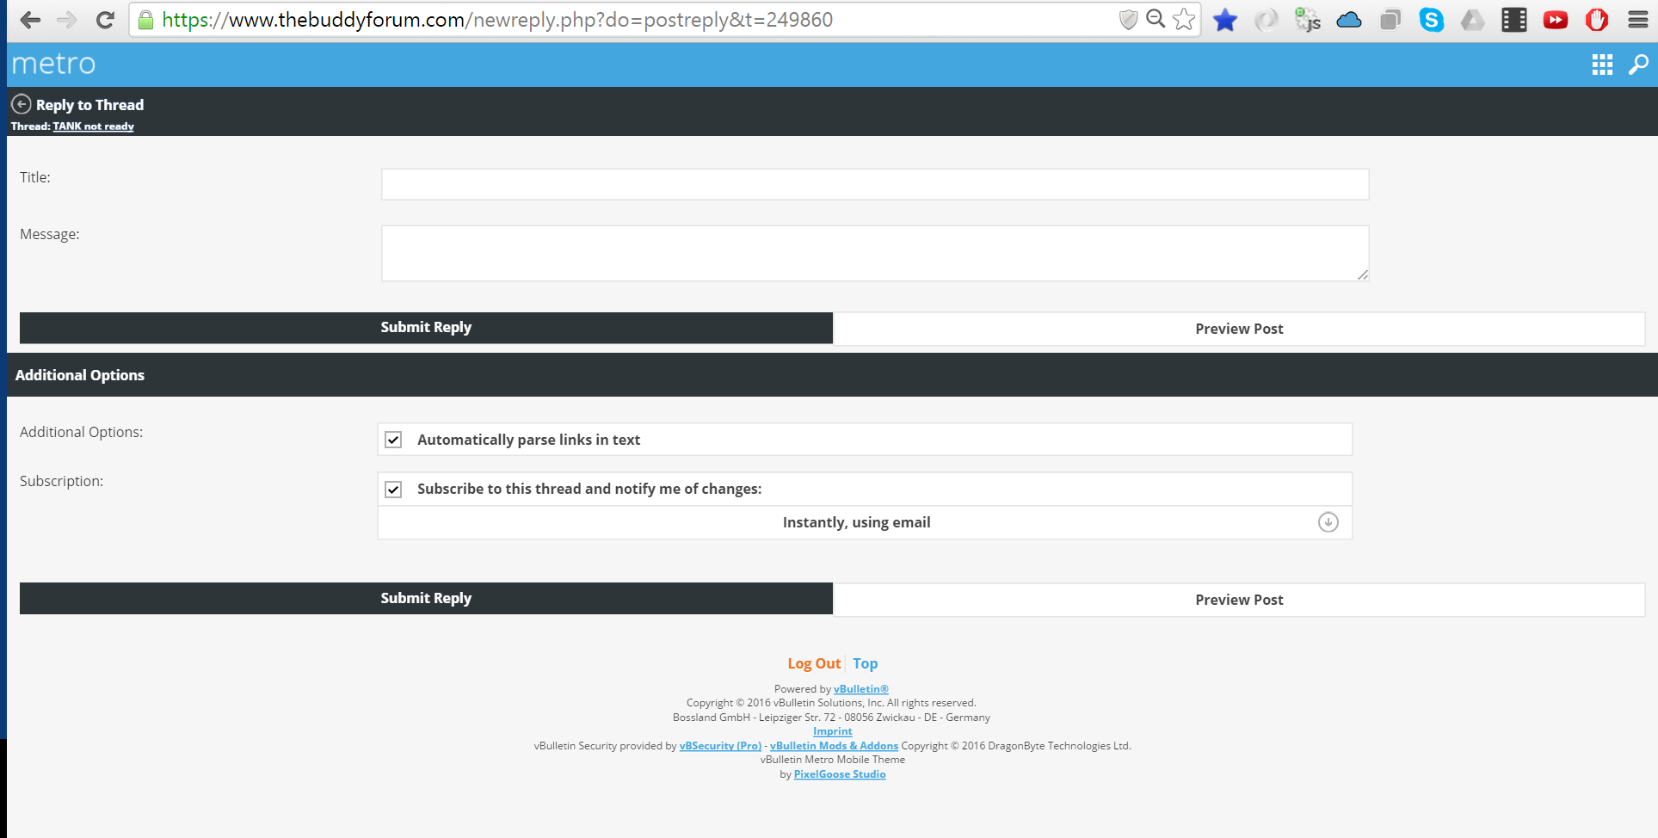Click the film strip extension icon
This screenshot has width=1658, height=838.
coord(1514,20)
